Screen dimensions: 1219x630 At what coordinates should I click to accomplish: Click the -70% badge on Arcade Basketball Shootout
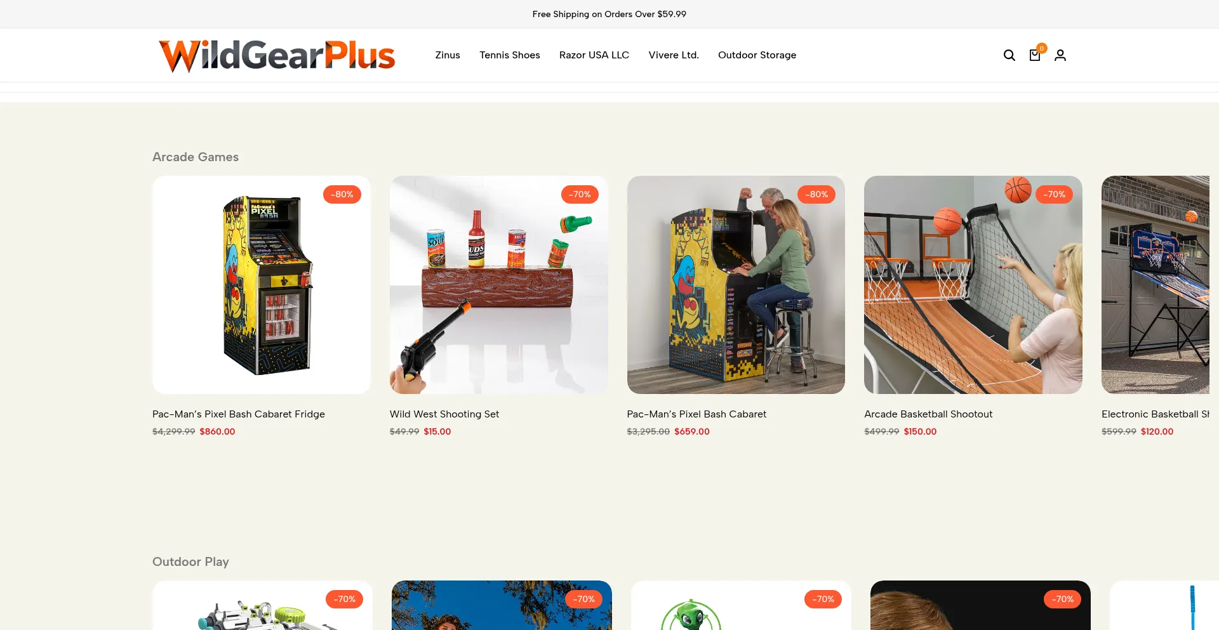(1054, 194)
